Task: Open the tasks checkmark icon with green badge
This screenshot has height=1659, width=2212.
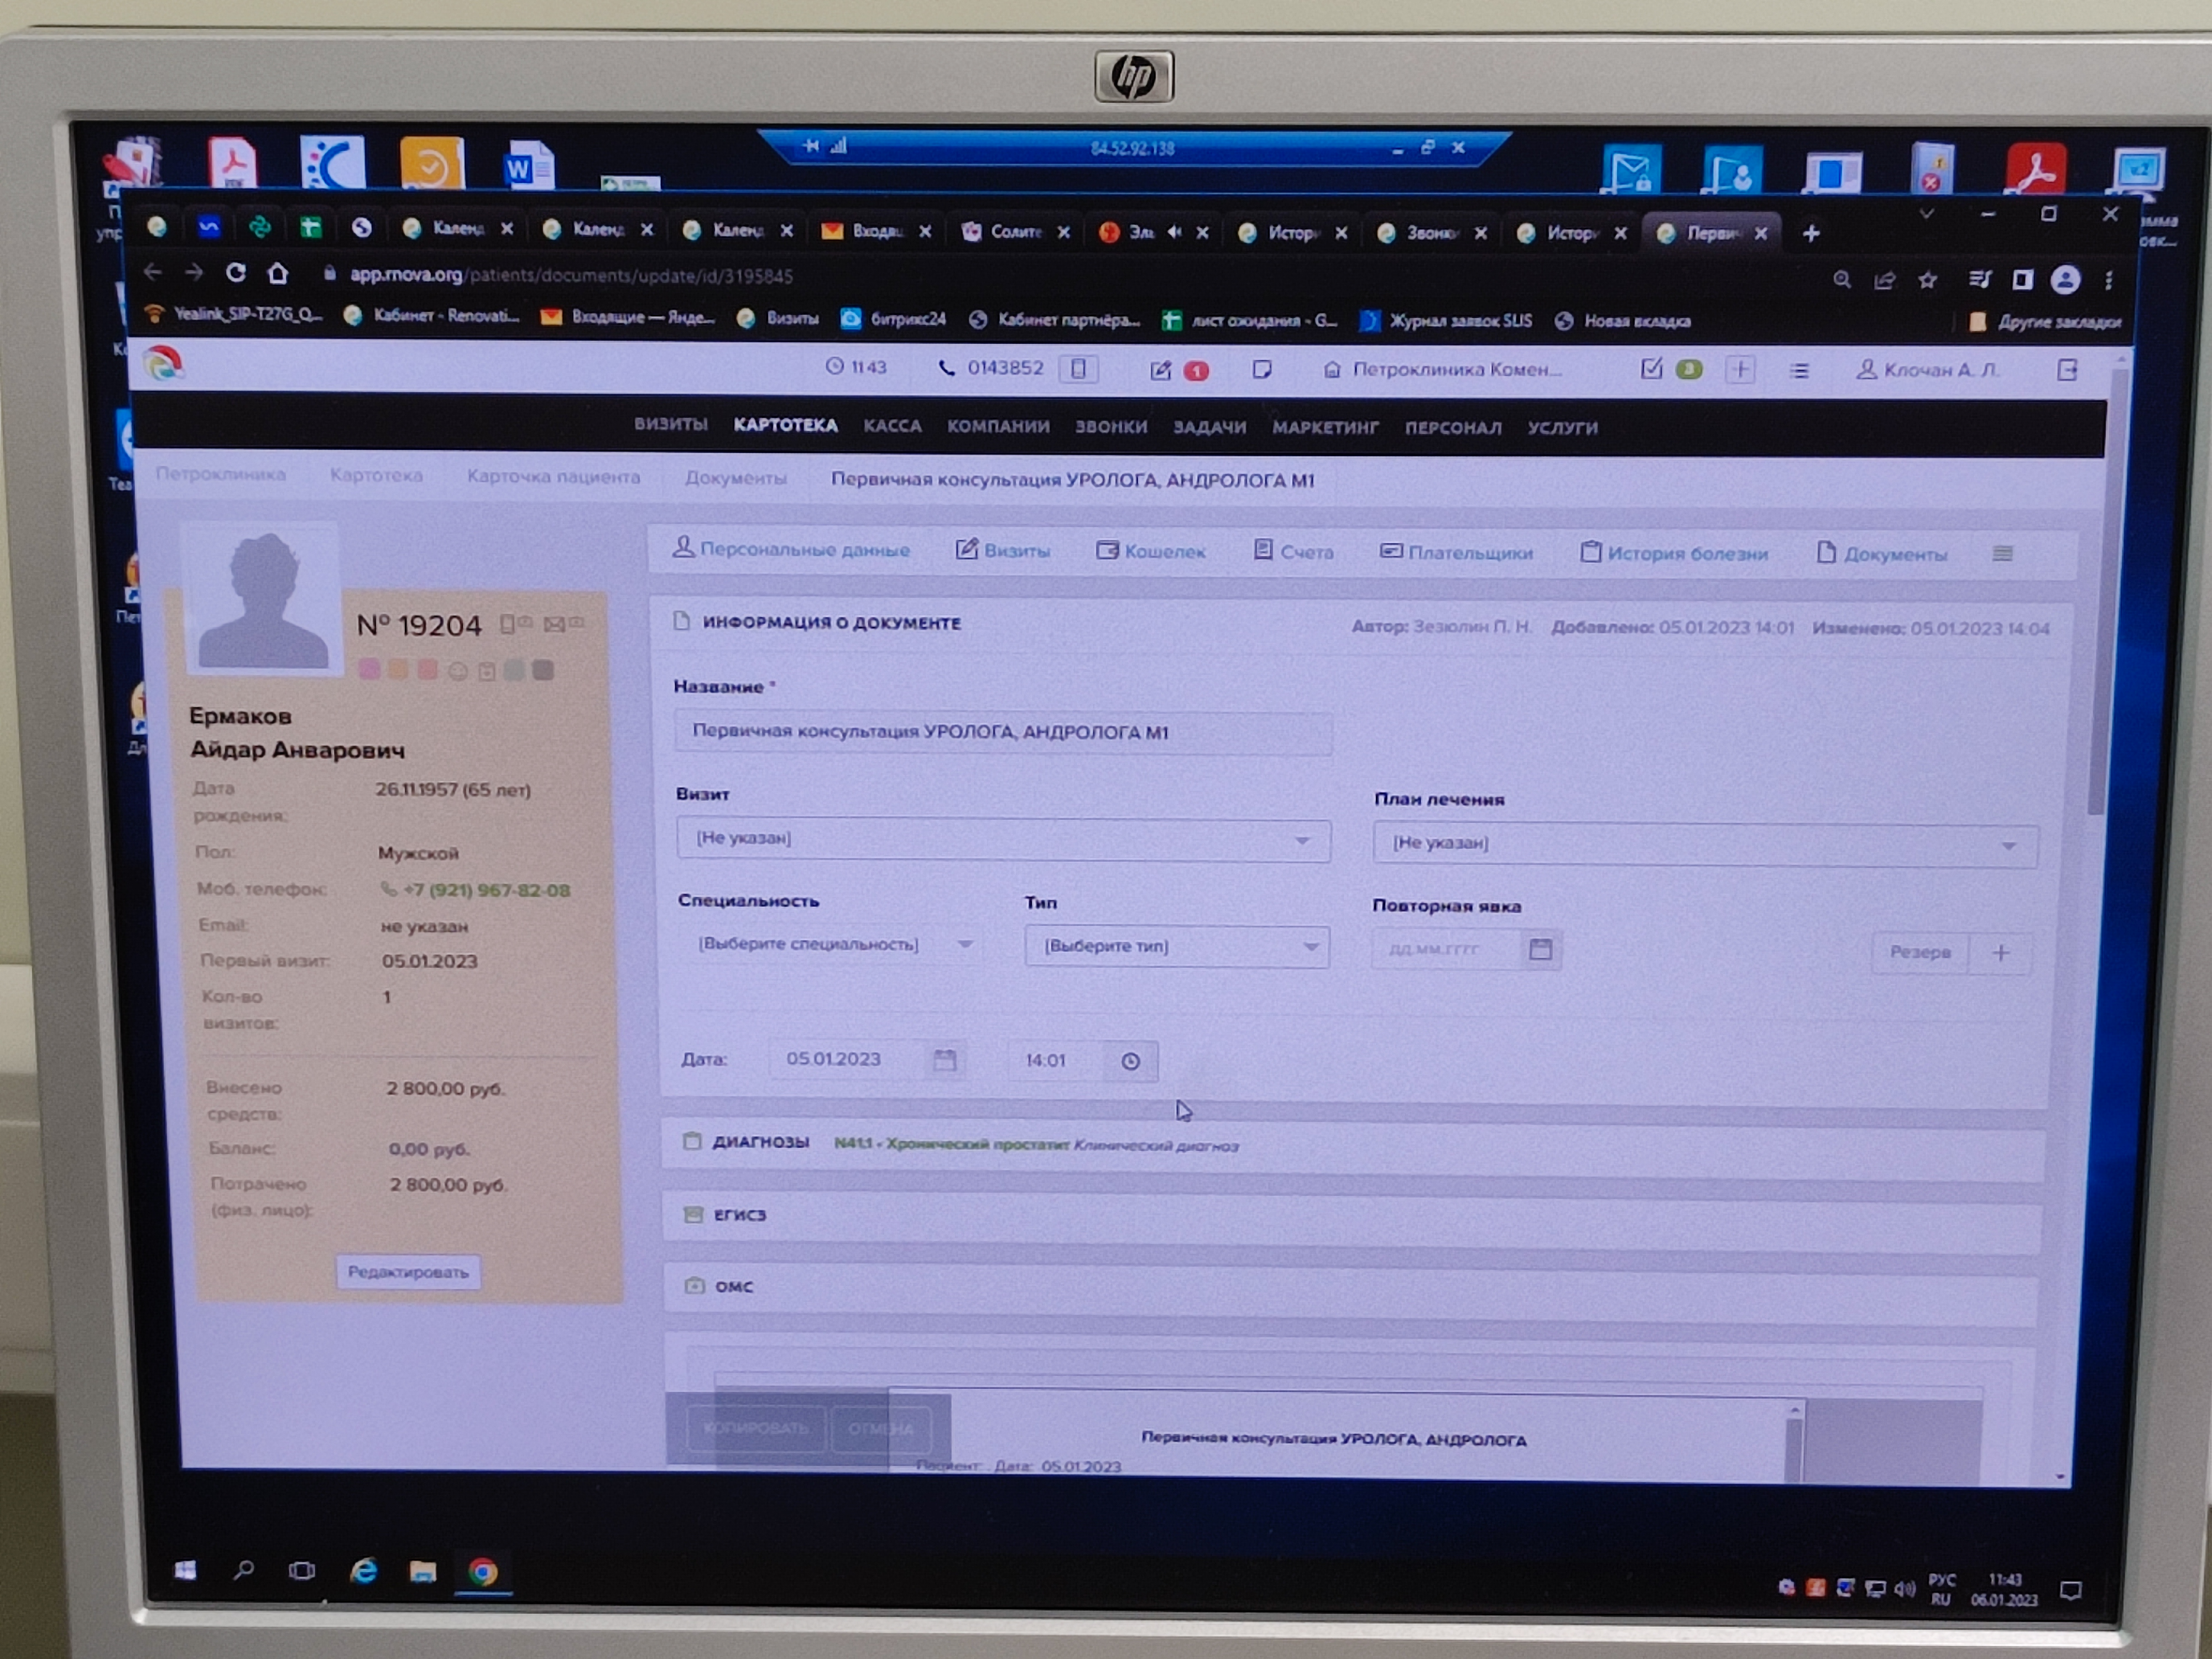Action: point(1652,369)
